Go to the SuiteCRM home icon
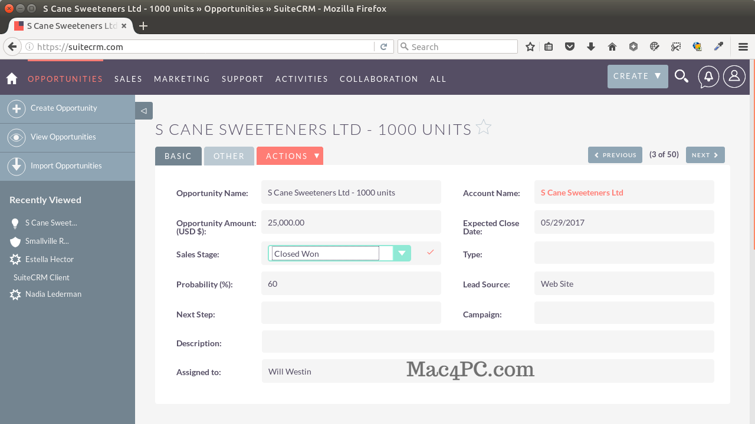The width and height of the screenshot is (755, 424). coord(12,79)
